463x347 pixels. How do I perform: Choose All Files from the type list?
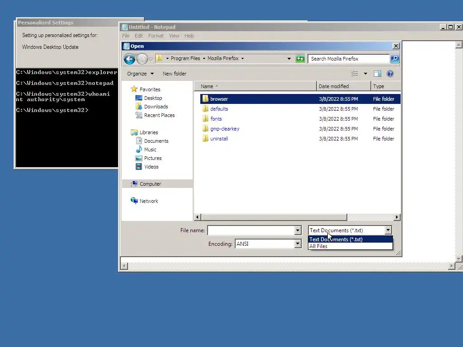click(350, 246)
